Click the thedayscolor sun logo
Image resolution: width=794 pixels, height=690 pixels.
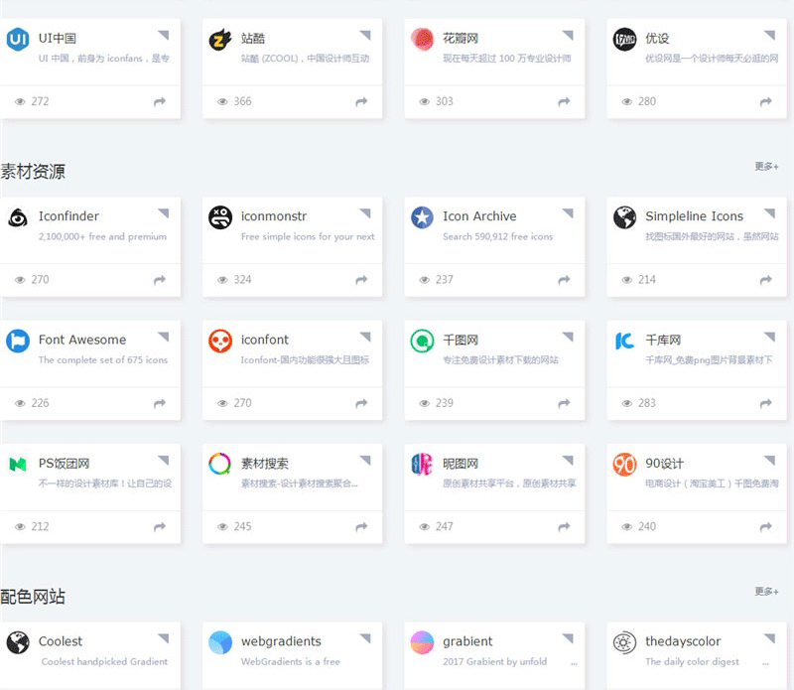625,643
